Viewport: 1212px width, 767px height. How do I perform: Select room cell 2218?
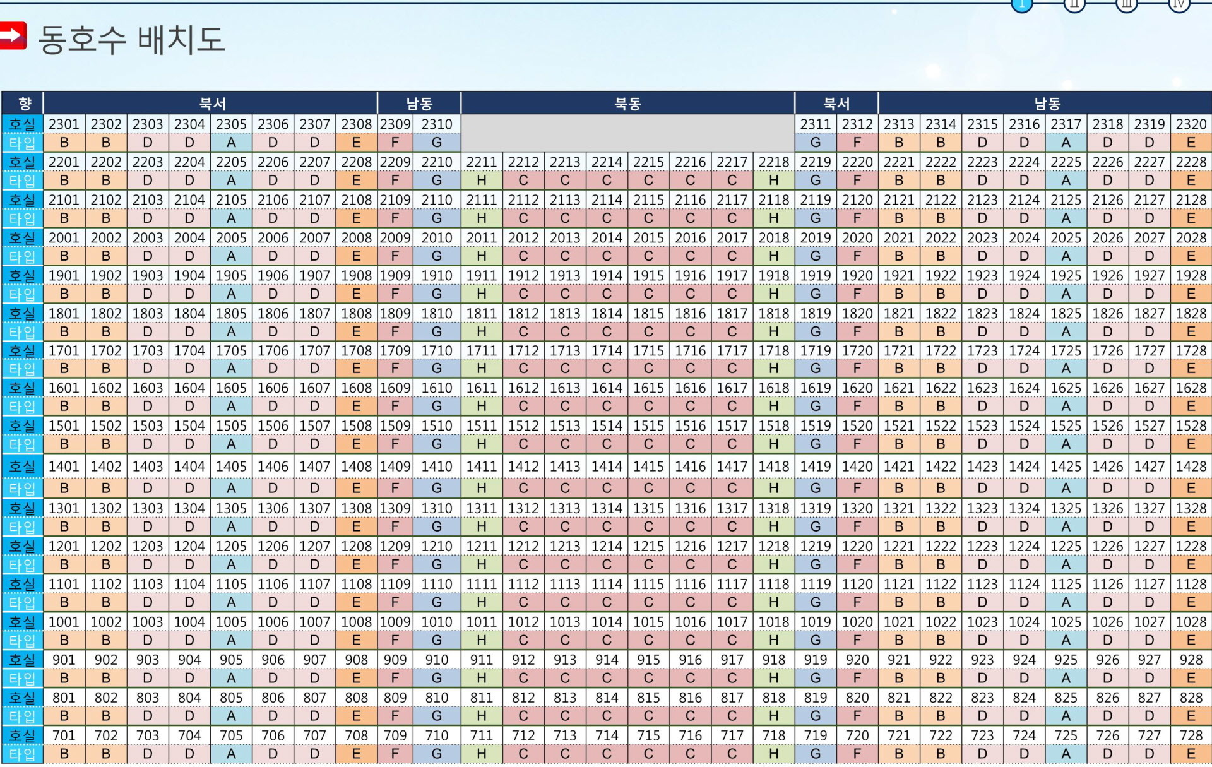pos(774,162)
